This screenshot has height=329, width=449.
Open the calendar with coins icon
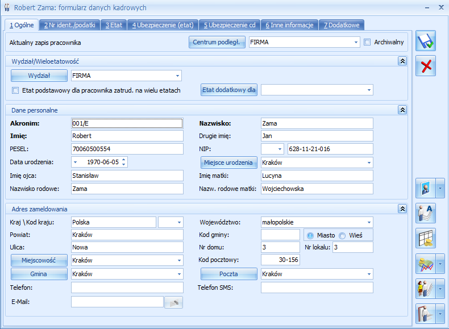tap(426, 238)
